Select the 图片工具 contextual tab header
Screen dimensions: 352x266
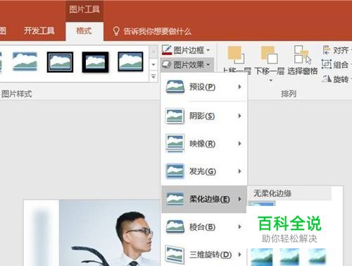tap(84, 9)
